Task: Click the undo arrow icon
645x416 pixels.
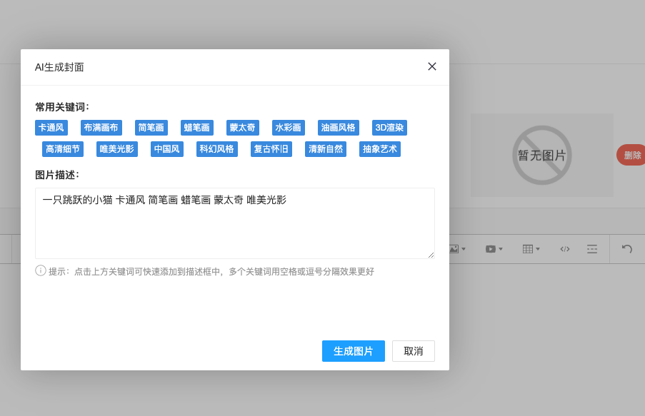Action: pos(627,248)
